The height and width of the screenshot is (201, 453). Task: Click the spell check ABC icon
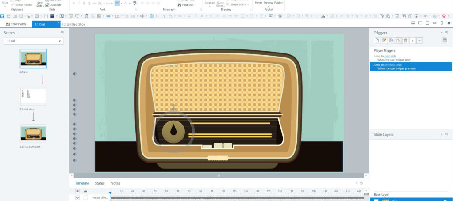(x=134, y=3)
